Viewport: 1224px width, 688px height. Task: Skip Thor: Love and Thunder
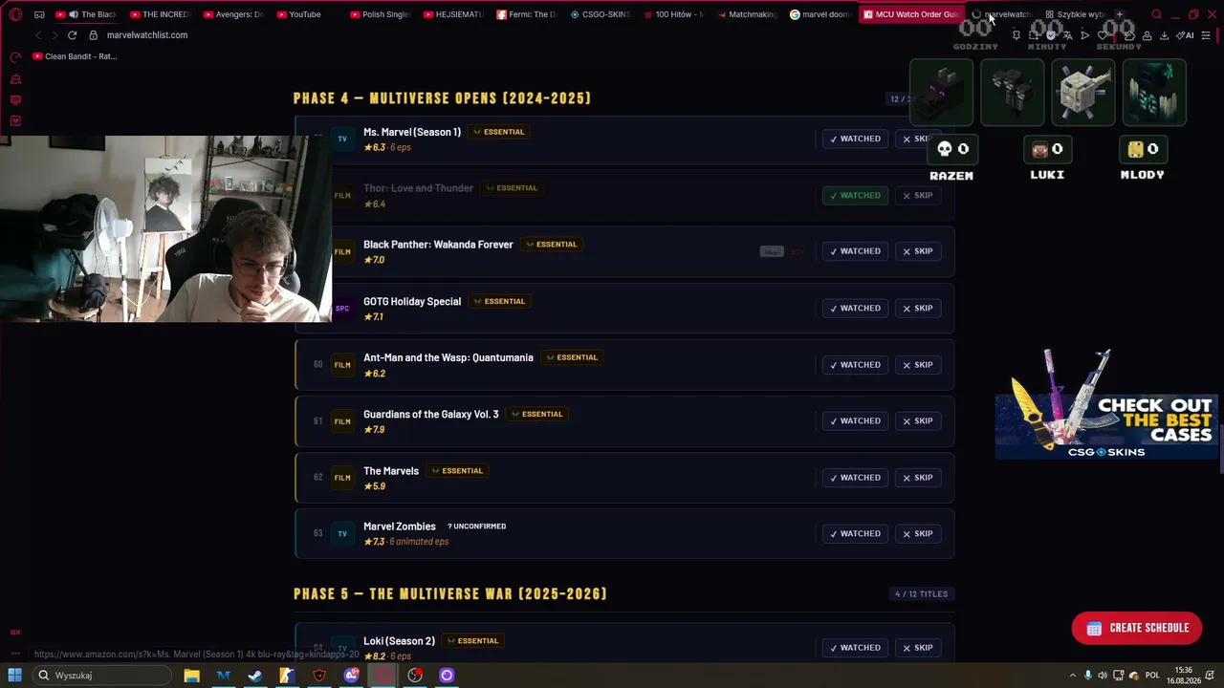point(918,195)
